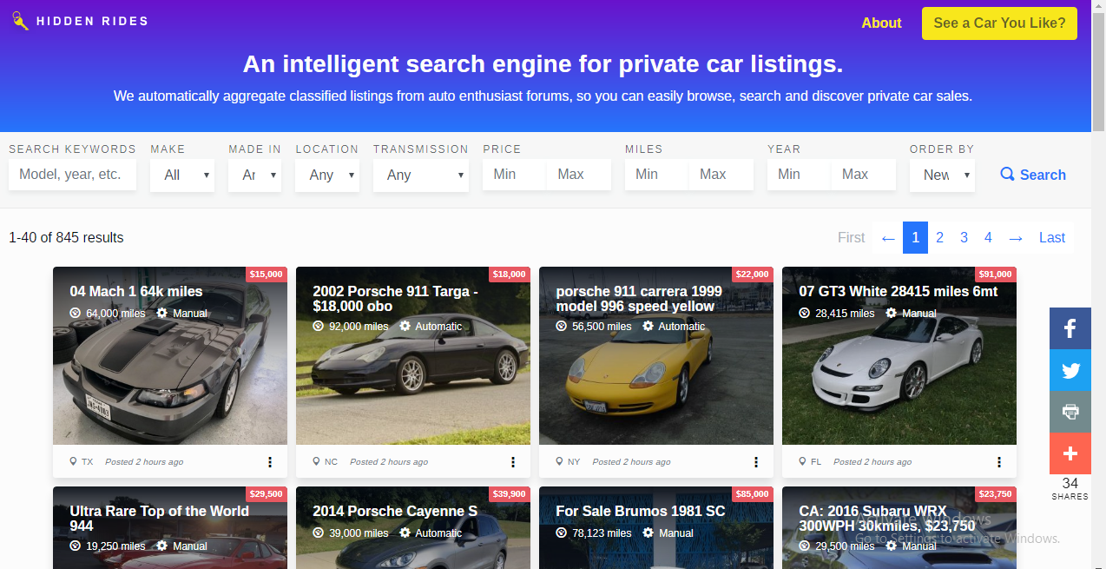Screen dimensions: 1106x569
Task: Open the About page
Action: tap(881, 23)
